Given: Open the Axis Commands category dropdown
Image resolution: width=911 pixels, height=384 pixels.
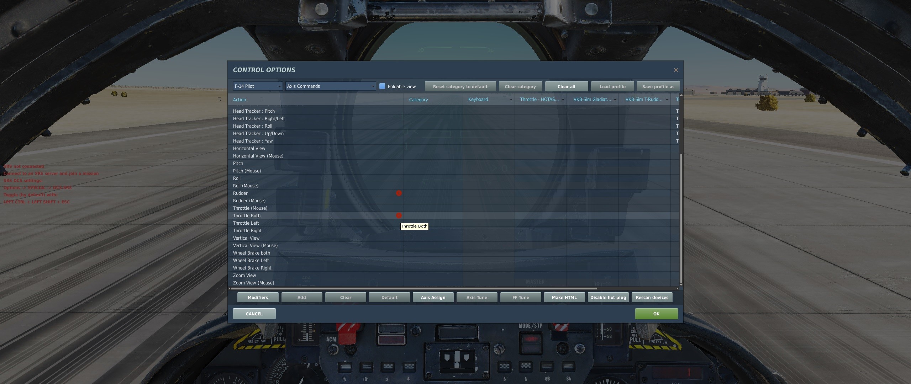Looking at the screenshot, I should (x=331, y=86).
